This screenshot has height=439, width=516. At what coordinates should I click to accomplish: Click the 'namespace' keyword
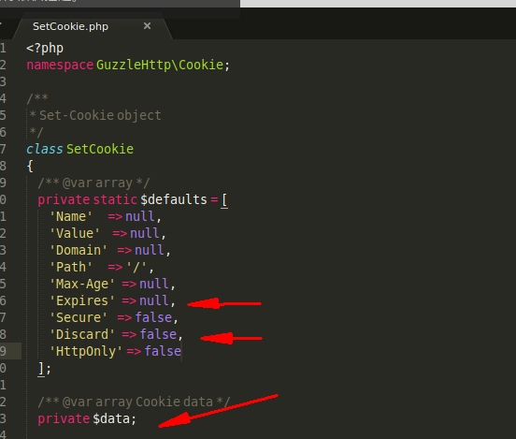[x=60, y=65]
